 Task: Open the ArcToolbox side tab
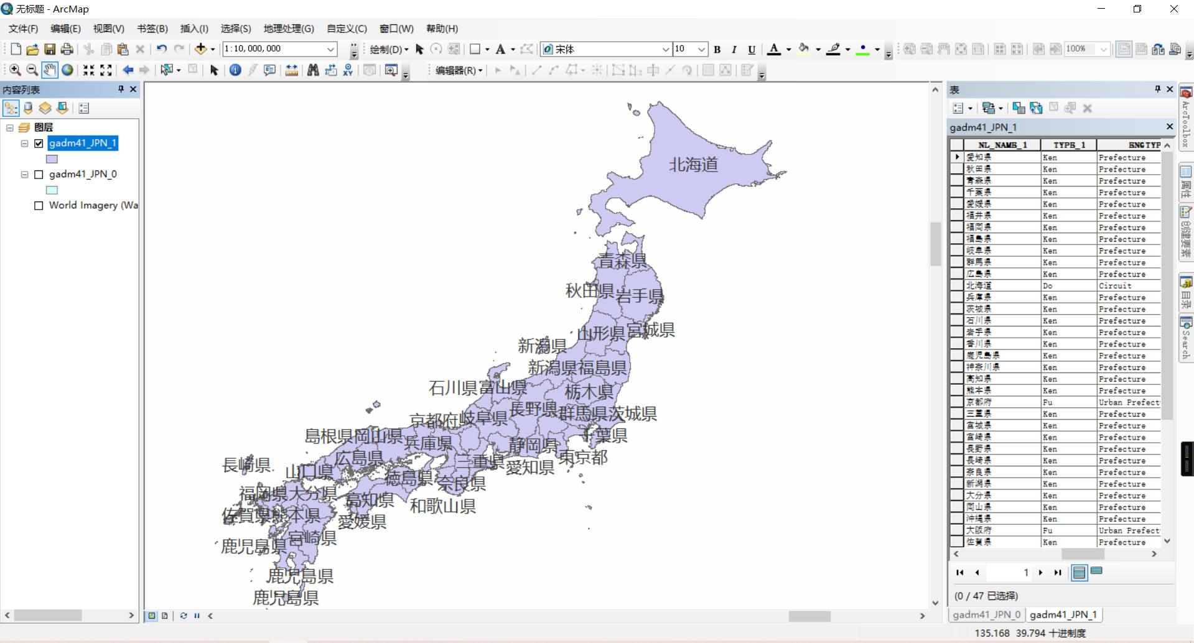tap(1186, 118)
